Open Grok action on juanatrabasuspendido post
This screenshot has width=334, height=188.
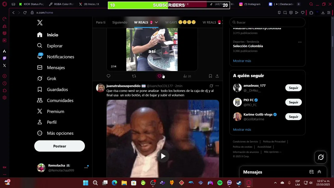point(211,86)
